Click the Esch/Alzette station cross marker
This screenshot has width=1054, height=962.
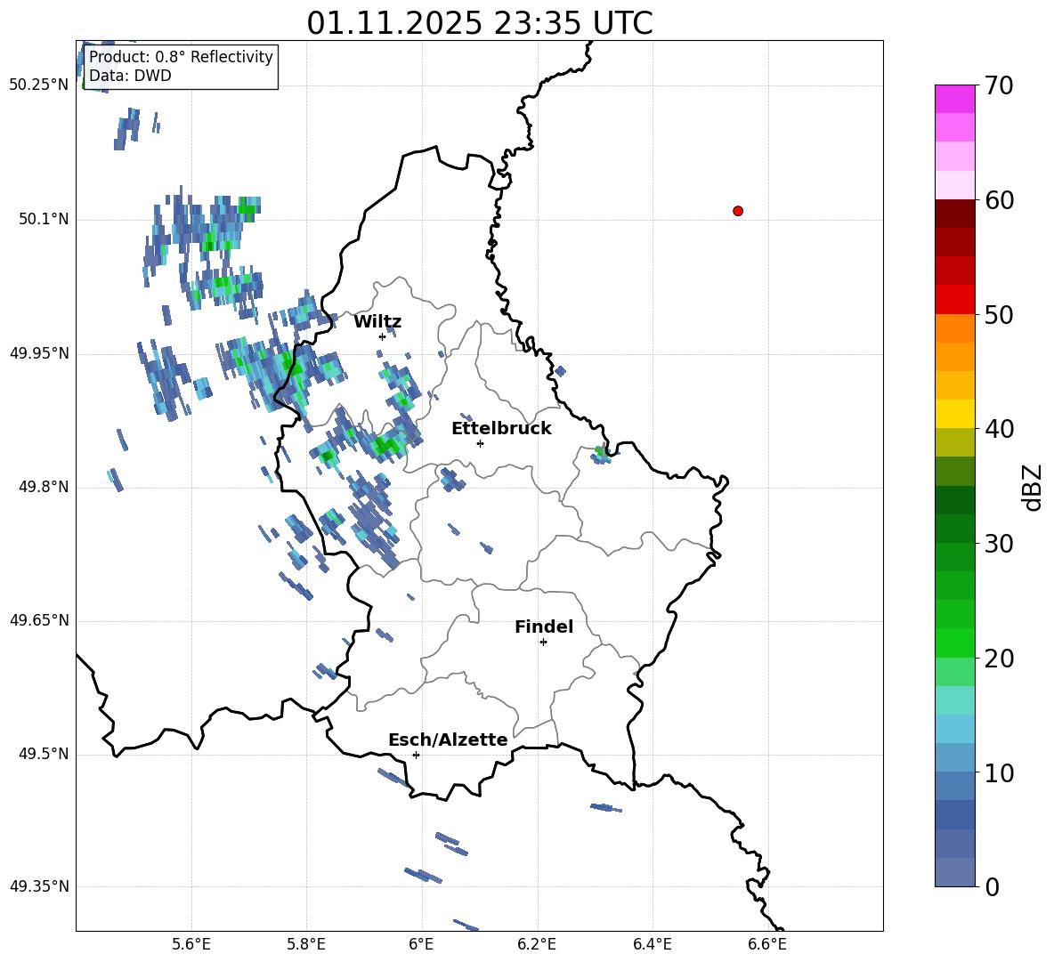416,755
